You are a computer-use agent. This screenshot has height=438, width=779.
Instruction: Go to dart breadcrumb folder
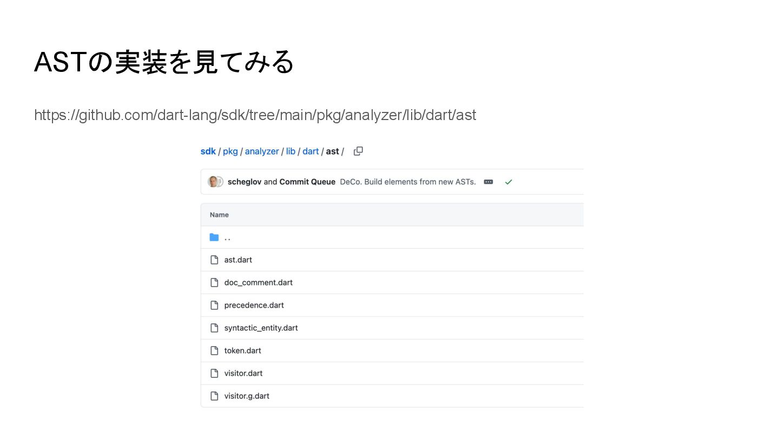tap(311, 151)
